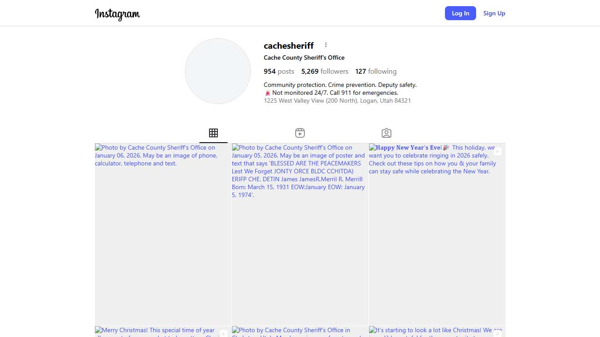
Task: View the cachesheriff profile picture
Action: pyautogui.click(x=218, y=71)
